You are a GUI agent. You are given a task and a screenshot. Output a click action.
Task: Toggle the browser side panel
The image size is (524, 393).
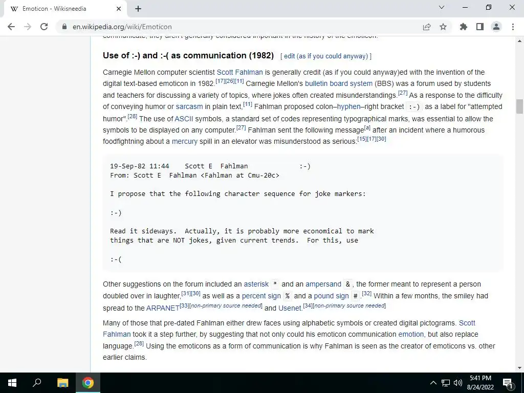tap(480, 27)
